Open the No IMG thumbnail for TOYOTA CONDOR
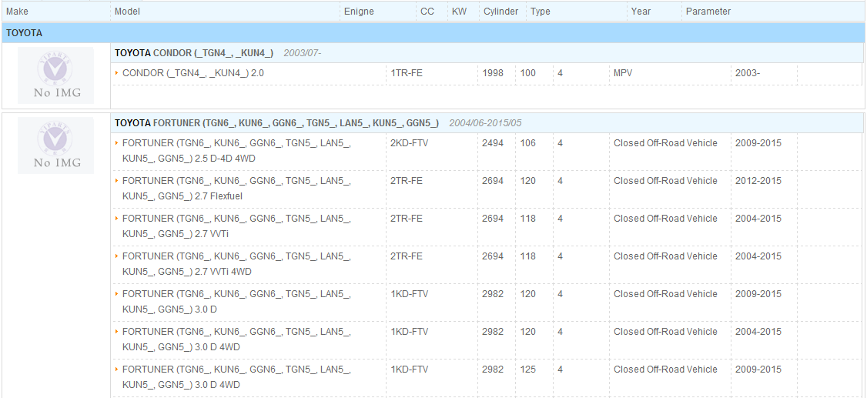The image size is (867, 398). [x=56, y=75]
